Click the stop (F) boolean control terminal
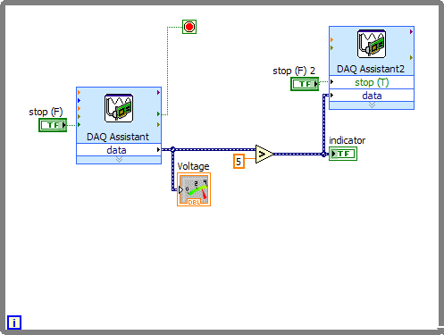 53,125
